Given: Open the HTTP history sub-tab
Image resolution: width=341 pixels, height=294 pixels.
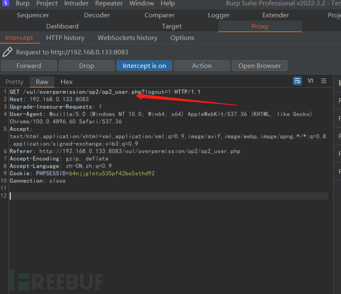Looking at the screenshot, I should tap(65, 38).
